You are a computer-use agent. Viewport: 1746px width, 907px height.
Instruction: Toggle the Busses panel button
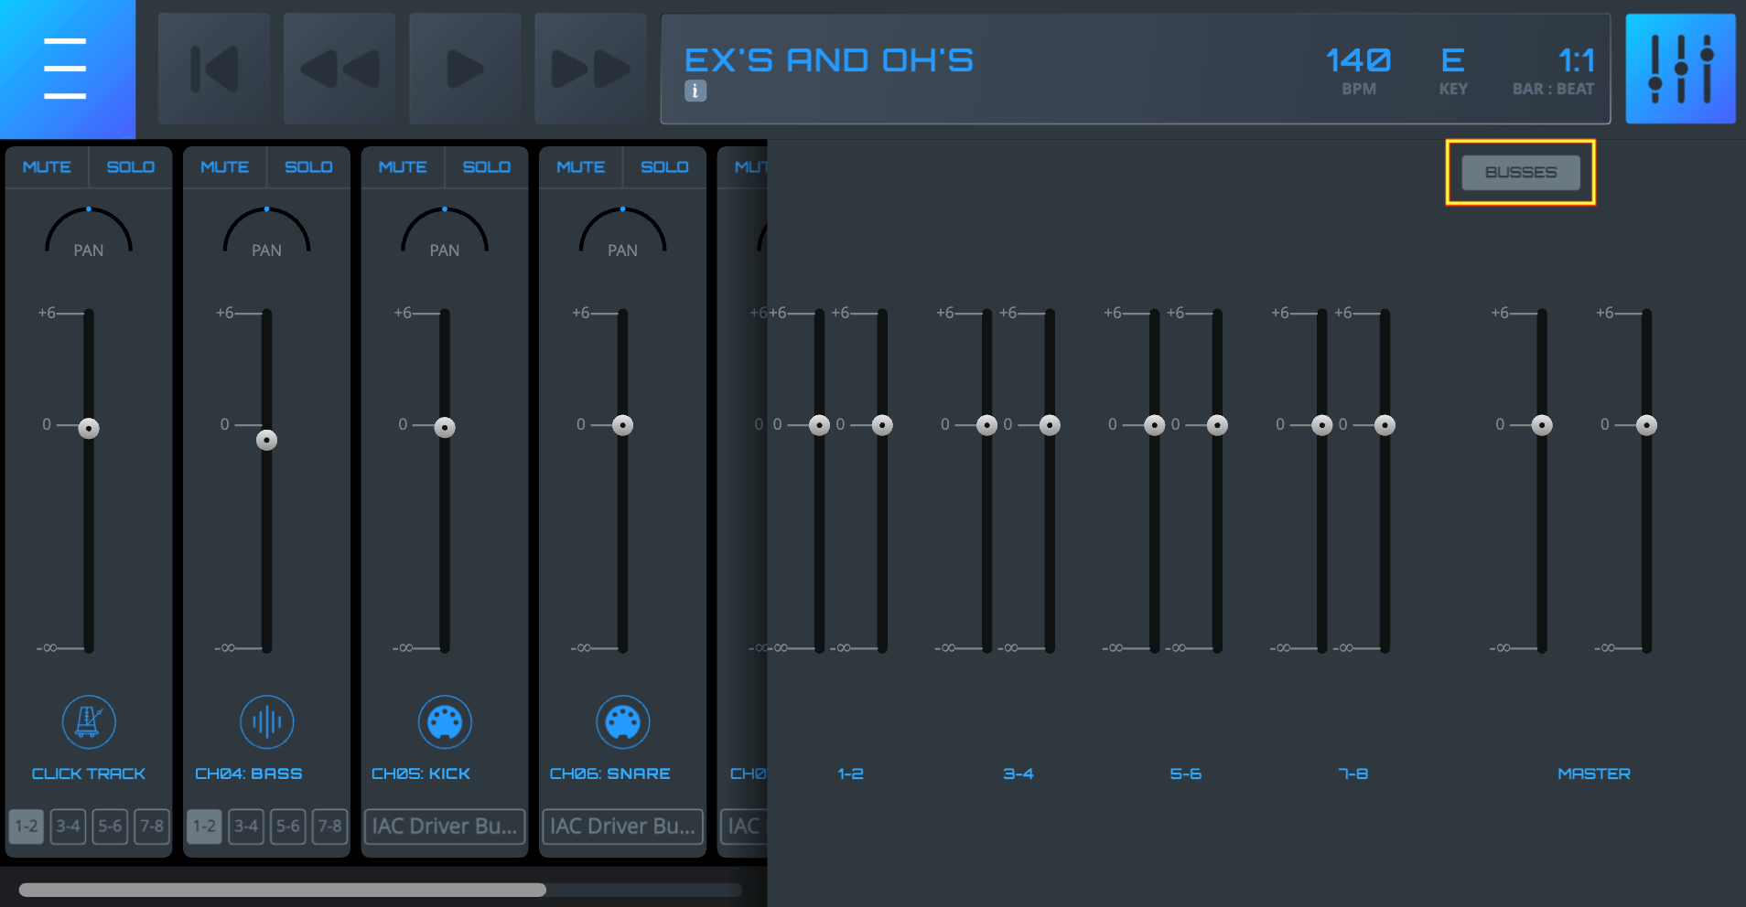pos(1520,173)
